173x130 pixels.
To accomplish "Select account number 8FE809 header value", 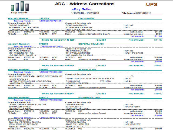I will click(x=44, y=44).
